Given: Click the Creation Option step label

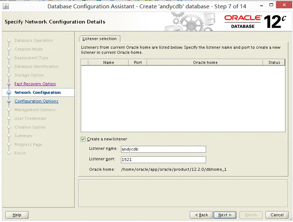Looking at the screenshot, I should pyautogui.click(x=30, y=127).
